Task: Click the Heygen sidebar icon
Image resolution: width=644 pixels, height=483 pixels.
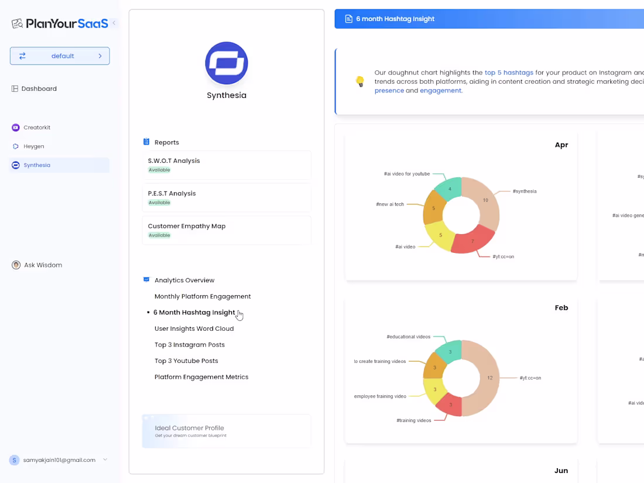Action: tap(15, 146)
